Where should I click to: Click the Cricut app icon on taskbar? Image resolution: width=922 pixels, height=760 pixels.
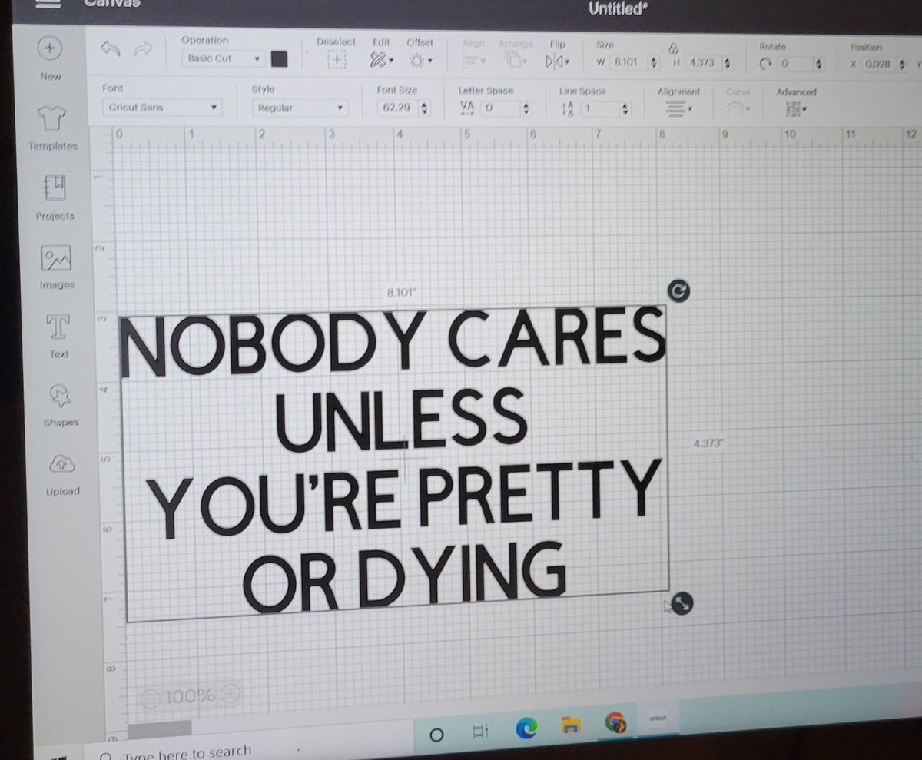[x=657, y=718]
